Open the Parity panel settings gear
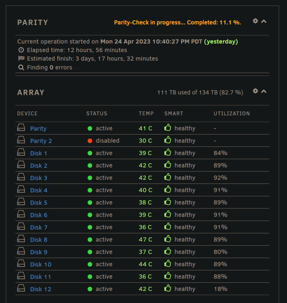287x303 pixels. pos(256,21)
